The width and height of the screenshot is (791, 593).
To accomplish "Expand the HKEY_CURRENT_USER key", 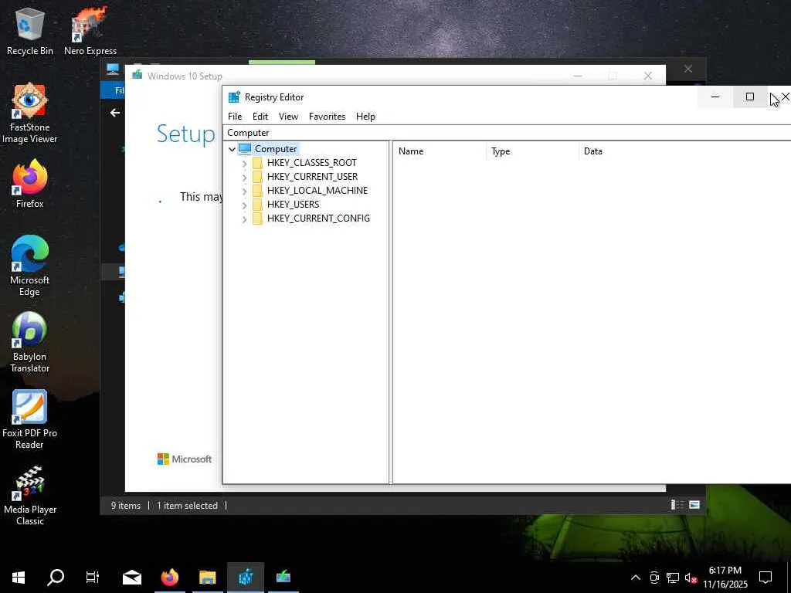I will [245, 178].
